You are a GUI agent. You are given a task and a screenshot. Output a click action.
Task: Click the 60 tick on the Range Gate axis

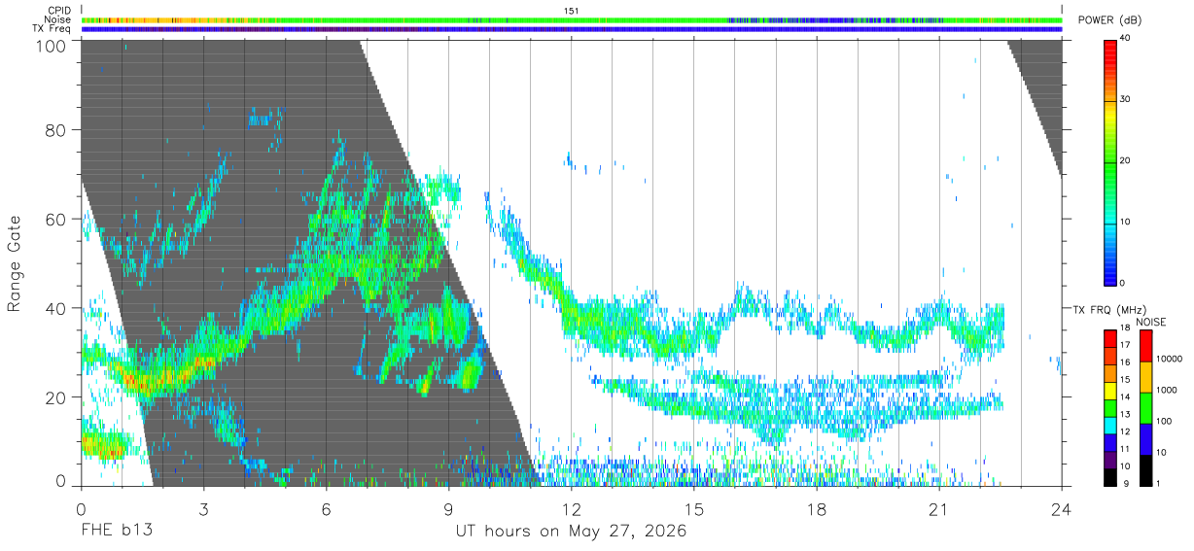click(56, 219)
